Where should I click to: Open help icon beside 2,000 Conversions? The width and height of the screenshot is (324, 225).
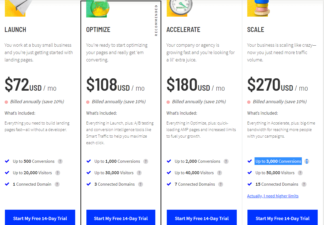(226, 161)
